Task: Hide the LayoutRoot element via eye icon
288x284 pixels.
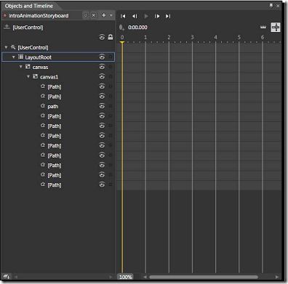Action: pyautogui.click(x=102, y=57)
